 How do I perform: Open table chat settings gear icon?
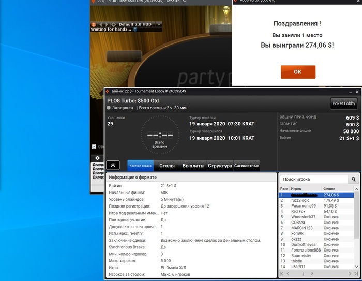(97, 158)
